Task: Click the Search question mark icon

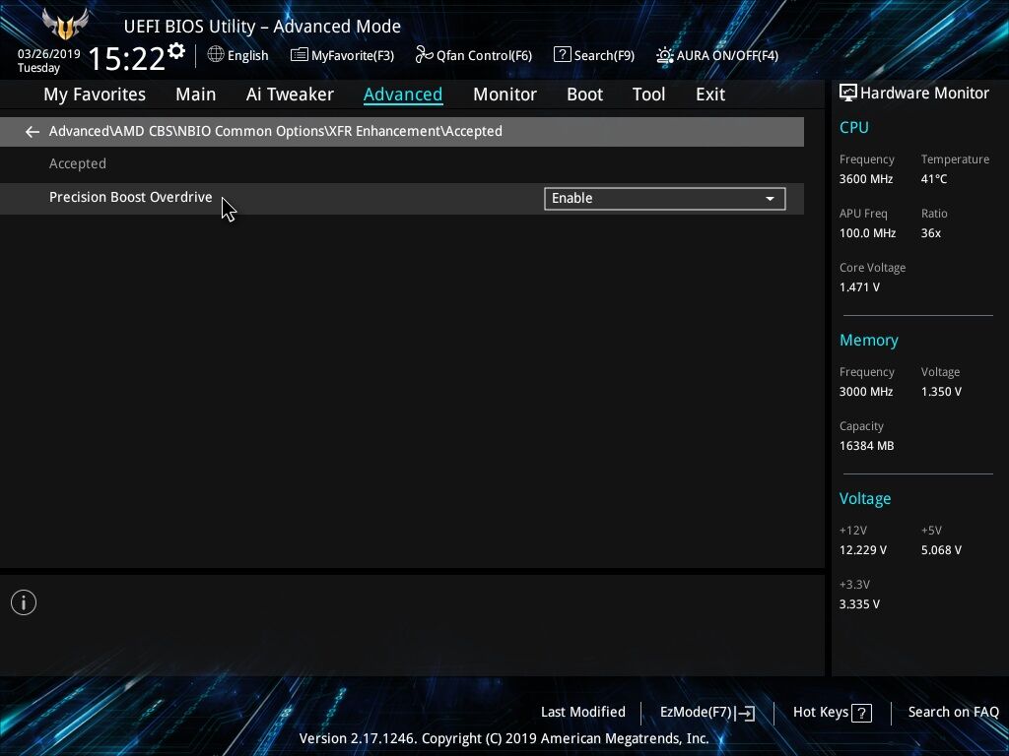Action: pyautogui.click(x=562, y=55)
